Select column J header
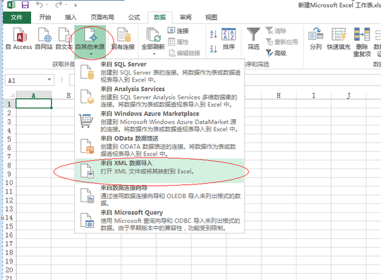Screen dimensions: 381x280 [349, 95]
